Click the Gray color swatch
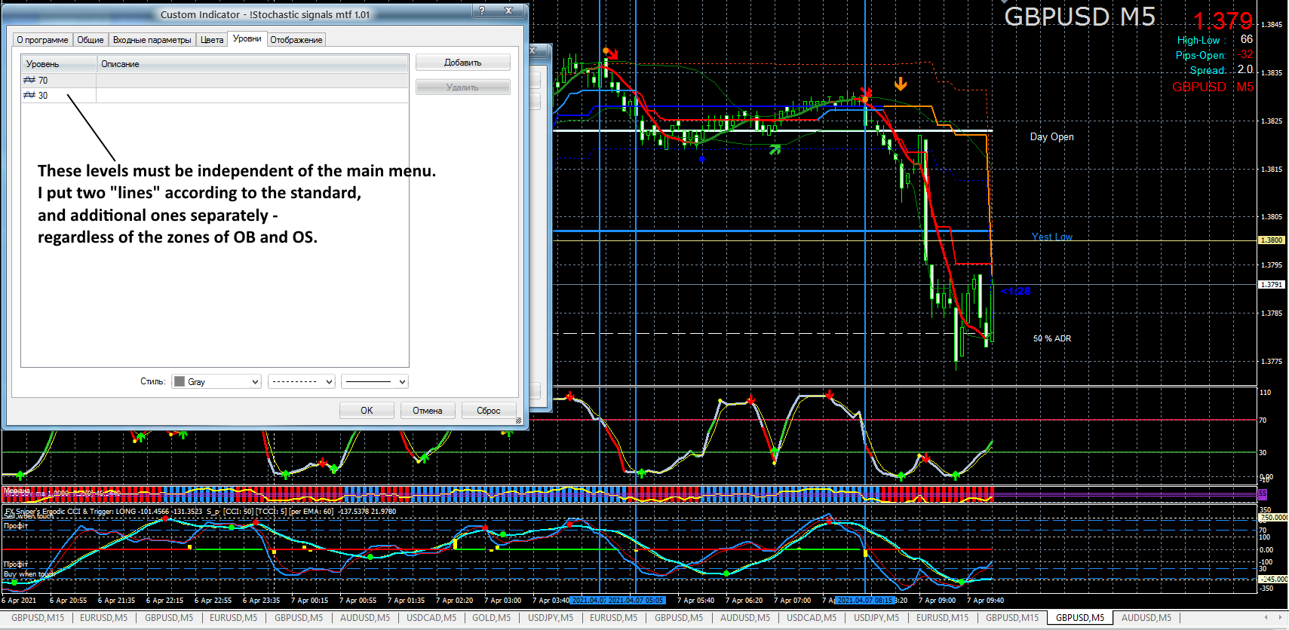 pos(180,382)
